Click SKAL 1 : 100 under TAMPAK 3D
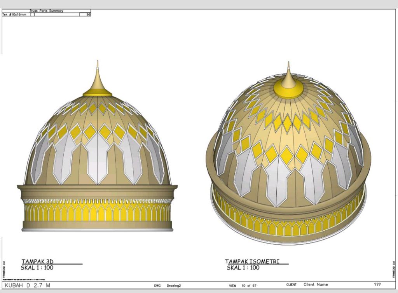The height and width of the screenshot is (293, 398). point(37,268)
